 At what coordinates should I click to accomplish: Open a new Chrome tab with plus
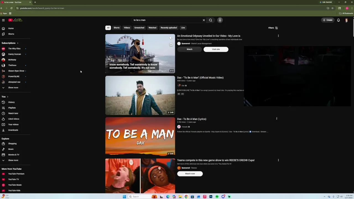35,2
